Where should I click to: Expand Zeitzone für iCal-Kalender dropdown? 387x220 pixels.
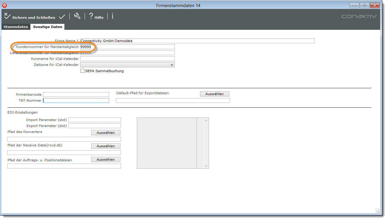click(x=127, y=65)
